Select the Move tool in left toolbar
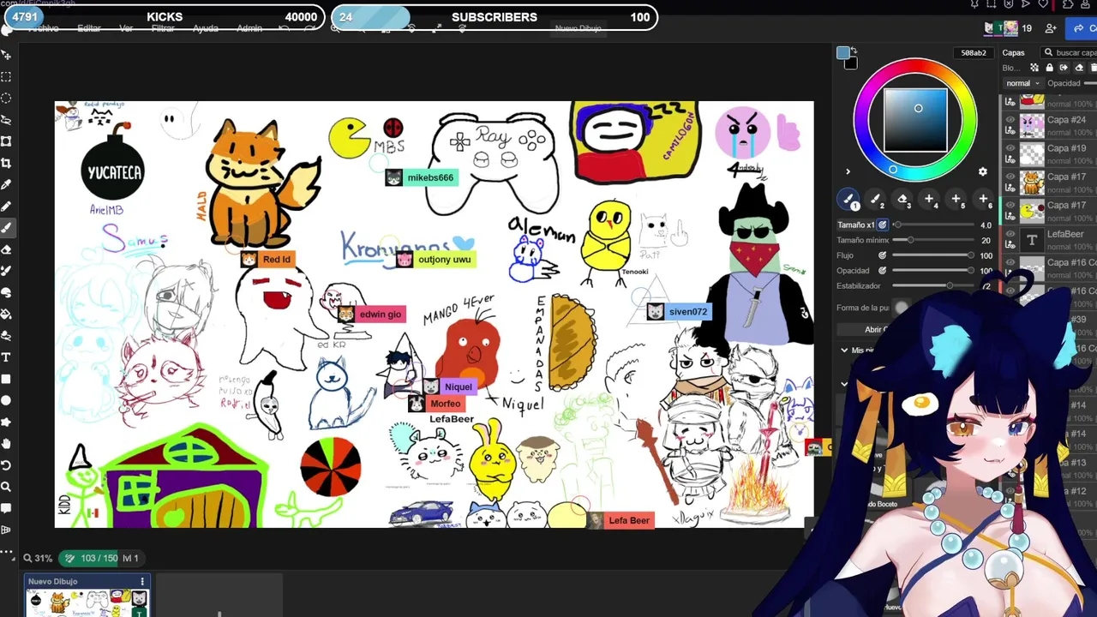This screenshot has height=617, width=1097. click(x=6, y=55)
